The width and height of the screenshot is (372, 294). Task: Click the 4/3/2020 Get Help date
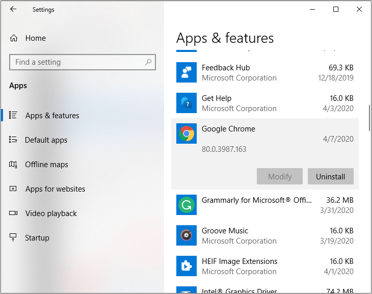tap(338, 109)
